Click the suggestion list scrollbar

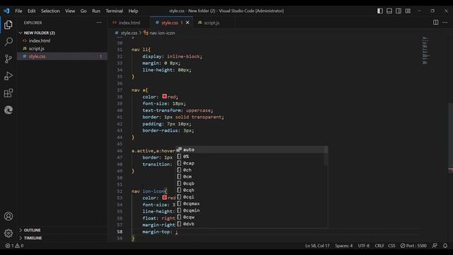326,156
